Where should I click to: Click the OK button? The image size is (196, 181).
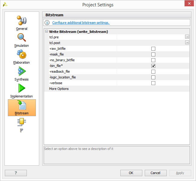coord(131,173)
